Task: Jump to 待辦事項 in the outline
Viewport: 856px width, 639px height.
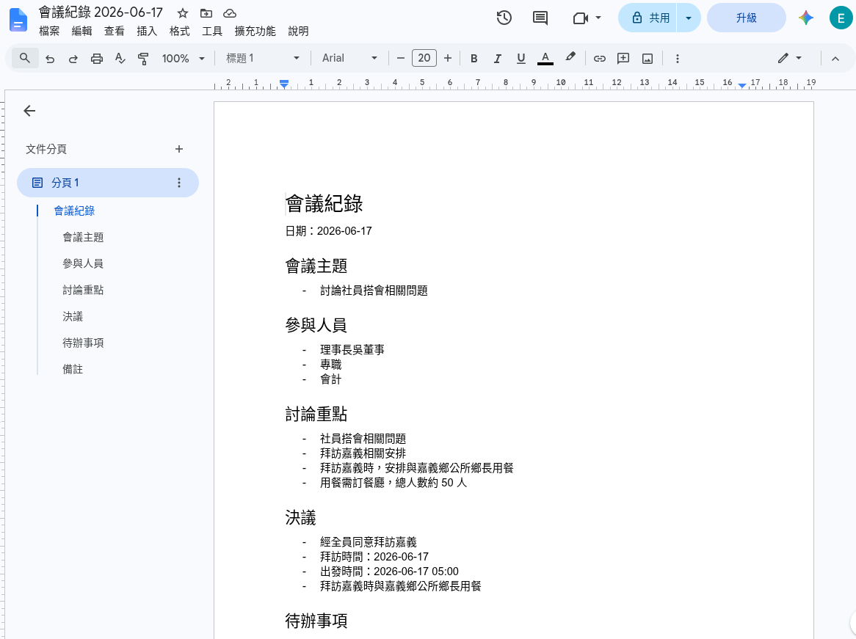Action: [x=83, y=343]
